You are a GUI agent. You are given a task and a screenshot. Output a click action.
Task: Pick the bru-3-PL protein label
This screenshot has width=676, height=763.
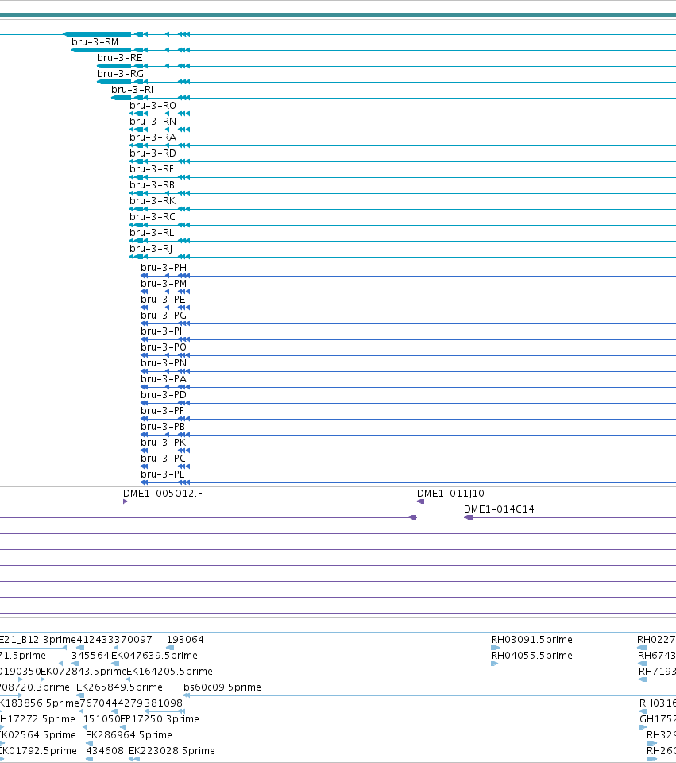click(x=162, y=474)
